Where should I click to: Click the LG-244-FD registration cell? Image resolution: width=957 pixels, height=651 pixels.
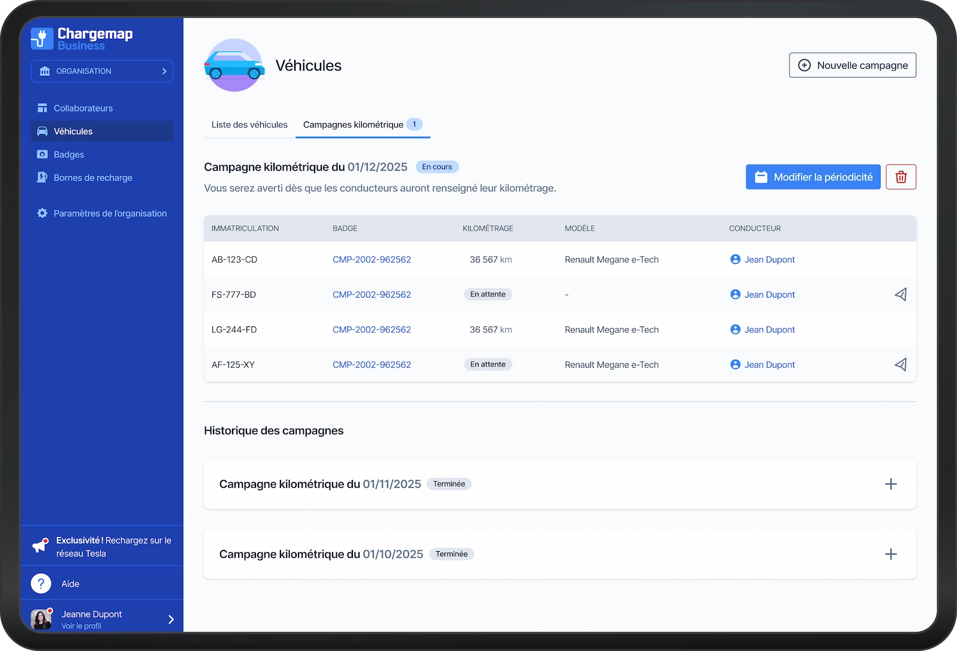click(x=234, y=329)
